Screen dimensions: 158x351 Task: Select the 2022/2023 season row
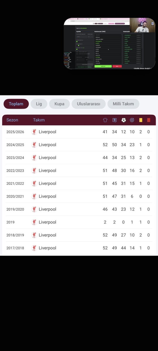point(79,171)
